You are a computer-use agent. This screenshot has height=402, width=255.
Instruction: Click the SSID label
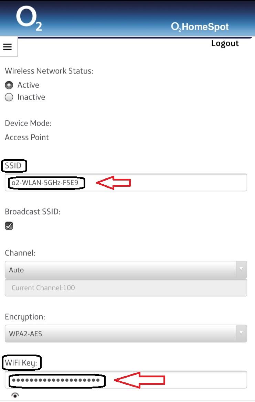(x=13, y=166)
